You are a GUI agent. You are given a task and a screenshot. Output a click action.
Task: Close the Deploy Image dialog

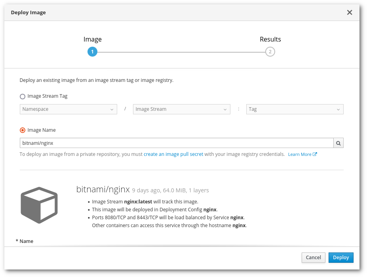350,12
